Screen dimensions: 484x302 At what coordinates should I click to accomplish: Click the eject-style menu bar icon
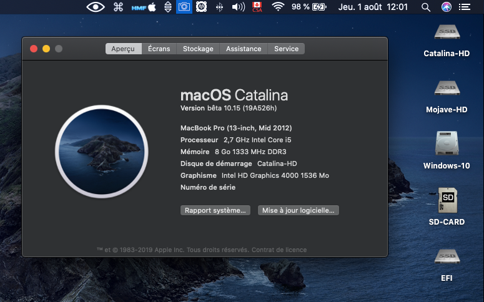[167, 7]
